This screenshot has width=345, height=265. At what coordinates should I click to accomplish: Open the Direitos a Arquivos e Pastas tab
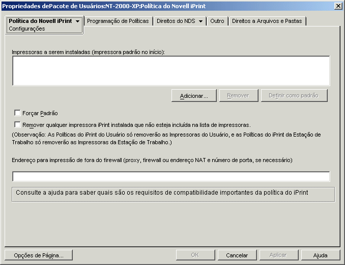[267, 21]
